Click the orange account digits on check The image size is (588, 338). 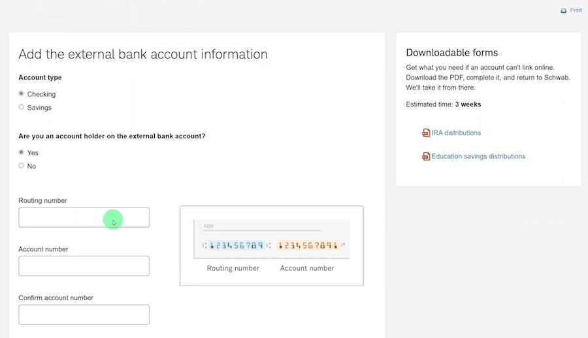(x=308, y=245)
